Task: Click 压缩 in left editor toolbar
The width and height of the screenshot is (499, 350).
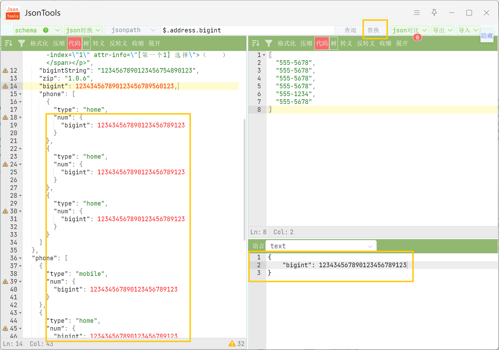Action: click(59, 43)
